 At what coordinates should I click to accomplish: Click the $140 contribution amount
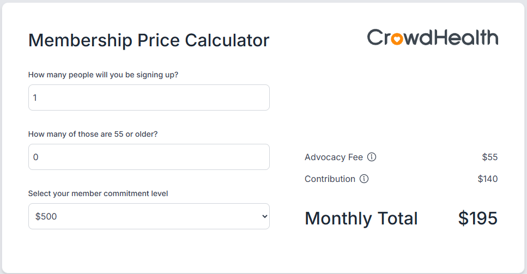pyautogui.click(x=487, y=179)
